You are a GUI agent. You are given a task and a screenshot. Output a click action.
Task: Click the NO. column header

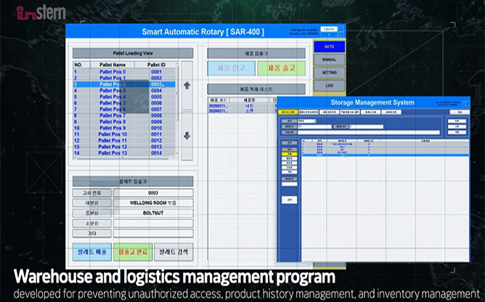[81, 65]
